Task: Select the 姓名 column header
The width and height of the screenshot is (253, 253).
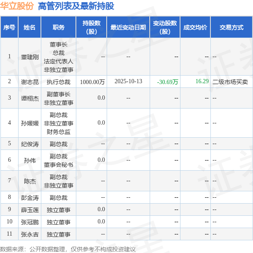Action: click(30, 27)
